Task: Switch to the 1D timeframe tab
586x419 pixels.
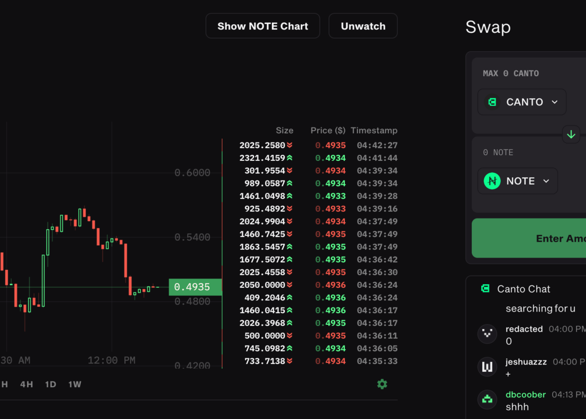Action: 50,384
